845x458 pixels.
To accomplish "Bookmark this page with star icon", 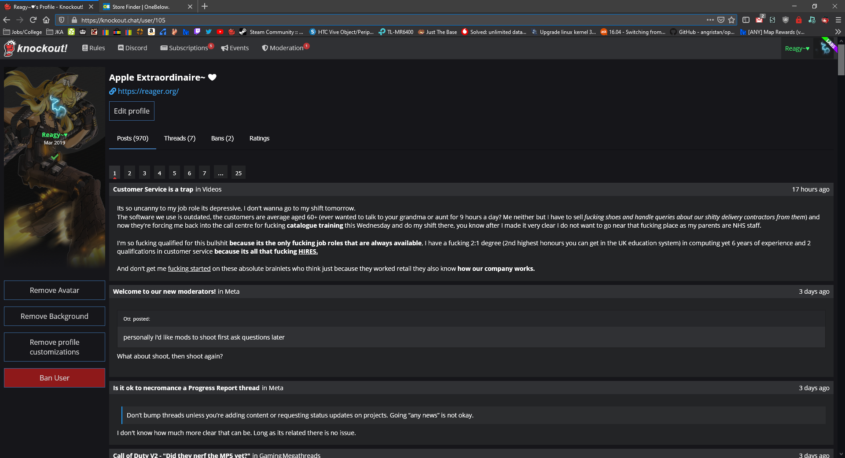I will [731, 20].
